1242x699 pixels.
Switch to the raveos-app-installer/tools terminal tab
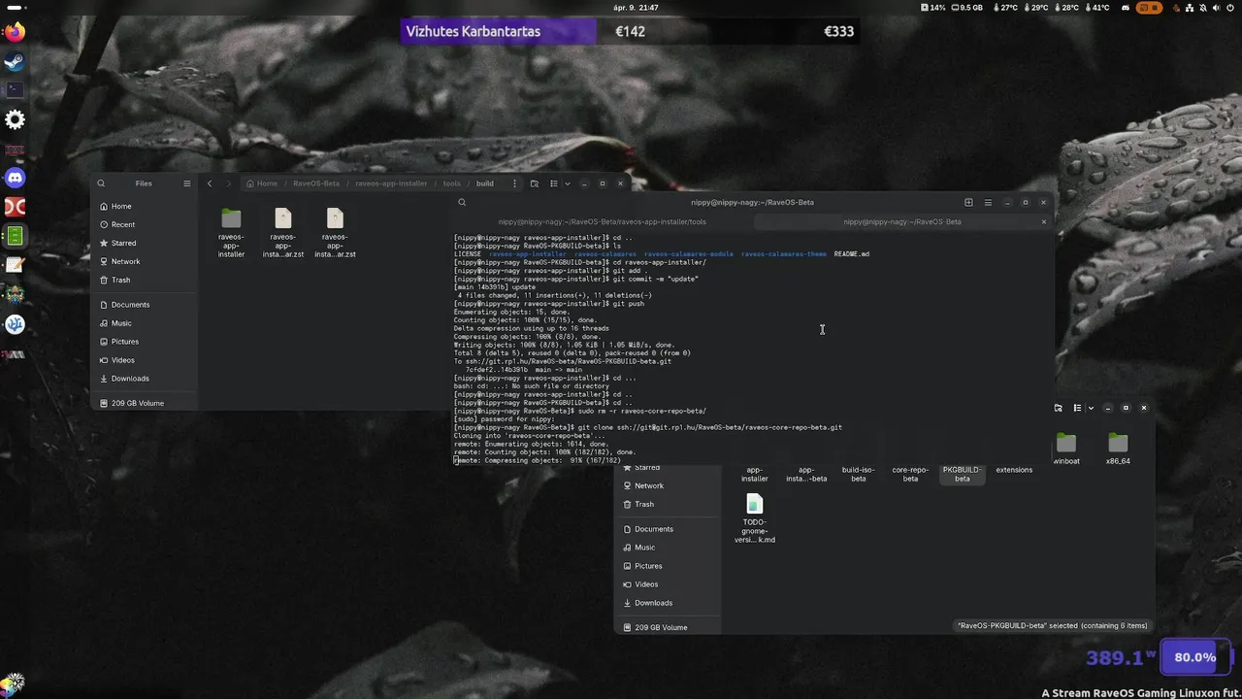(x=603, y=221)
